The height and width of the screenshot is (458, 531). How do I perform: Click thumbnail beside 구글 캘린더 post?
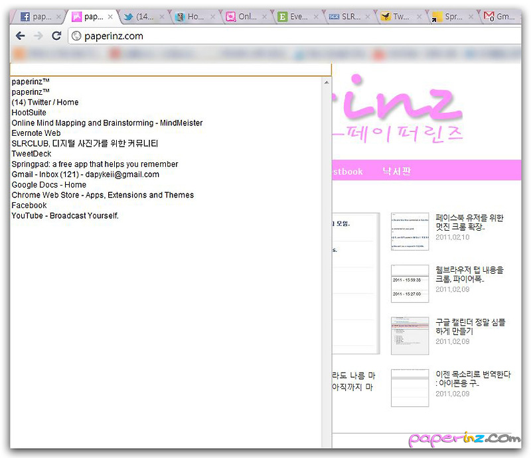point(410,335)
